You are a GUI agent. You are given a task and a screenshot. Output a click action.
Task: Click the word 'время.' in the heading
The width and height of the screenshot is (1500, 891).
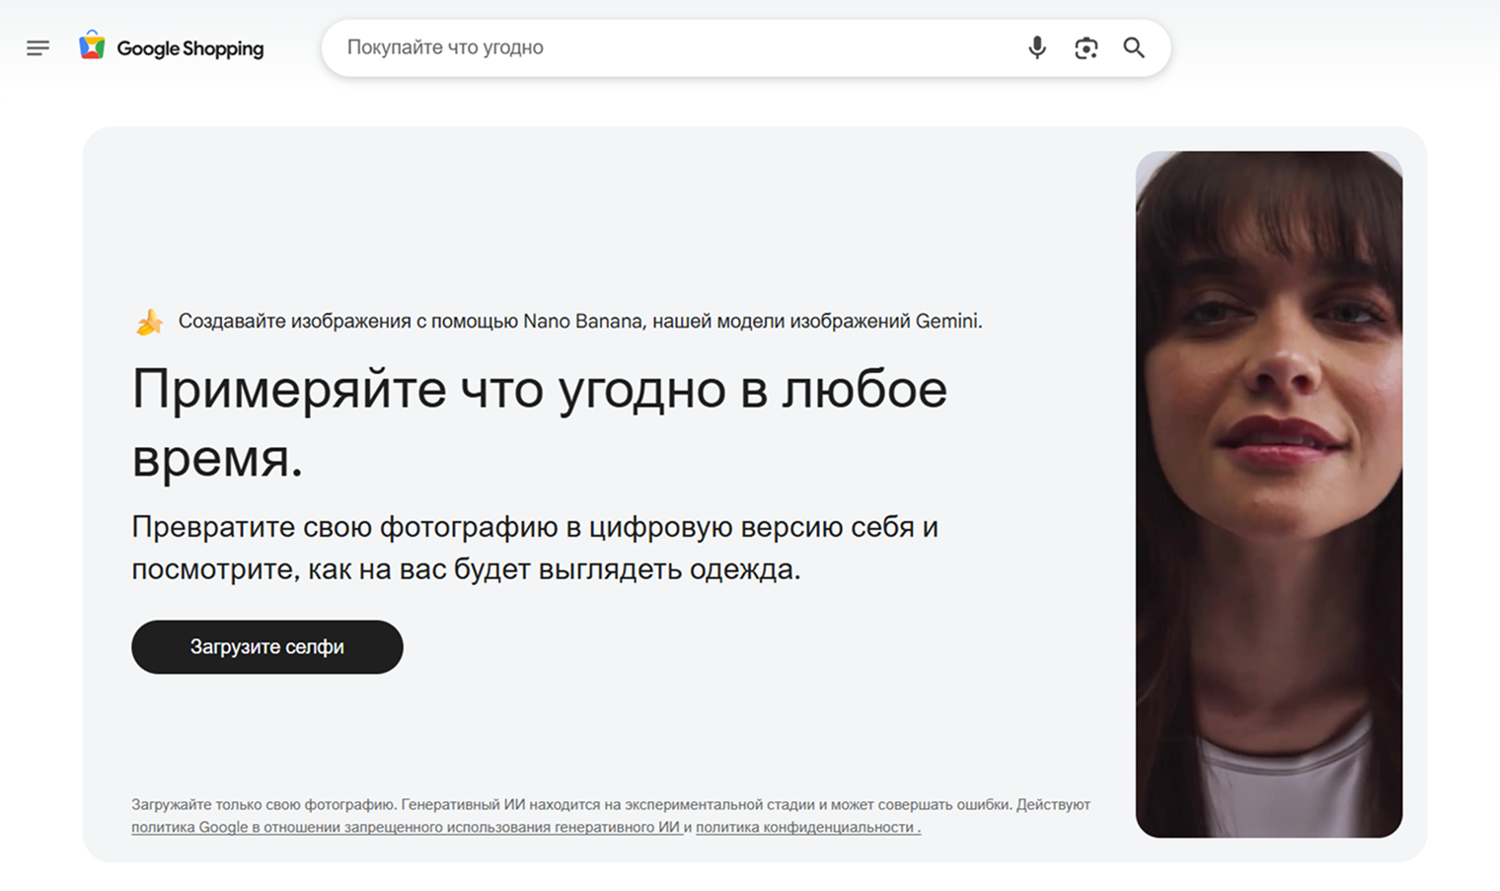click(x=217, y=458)
